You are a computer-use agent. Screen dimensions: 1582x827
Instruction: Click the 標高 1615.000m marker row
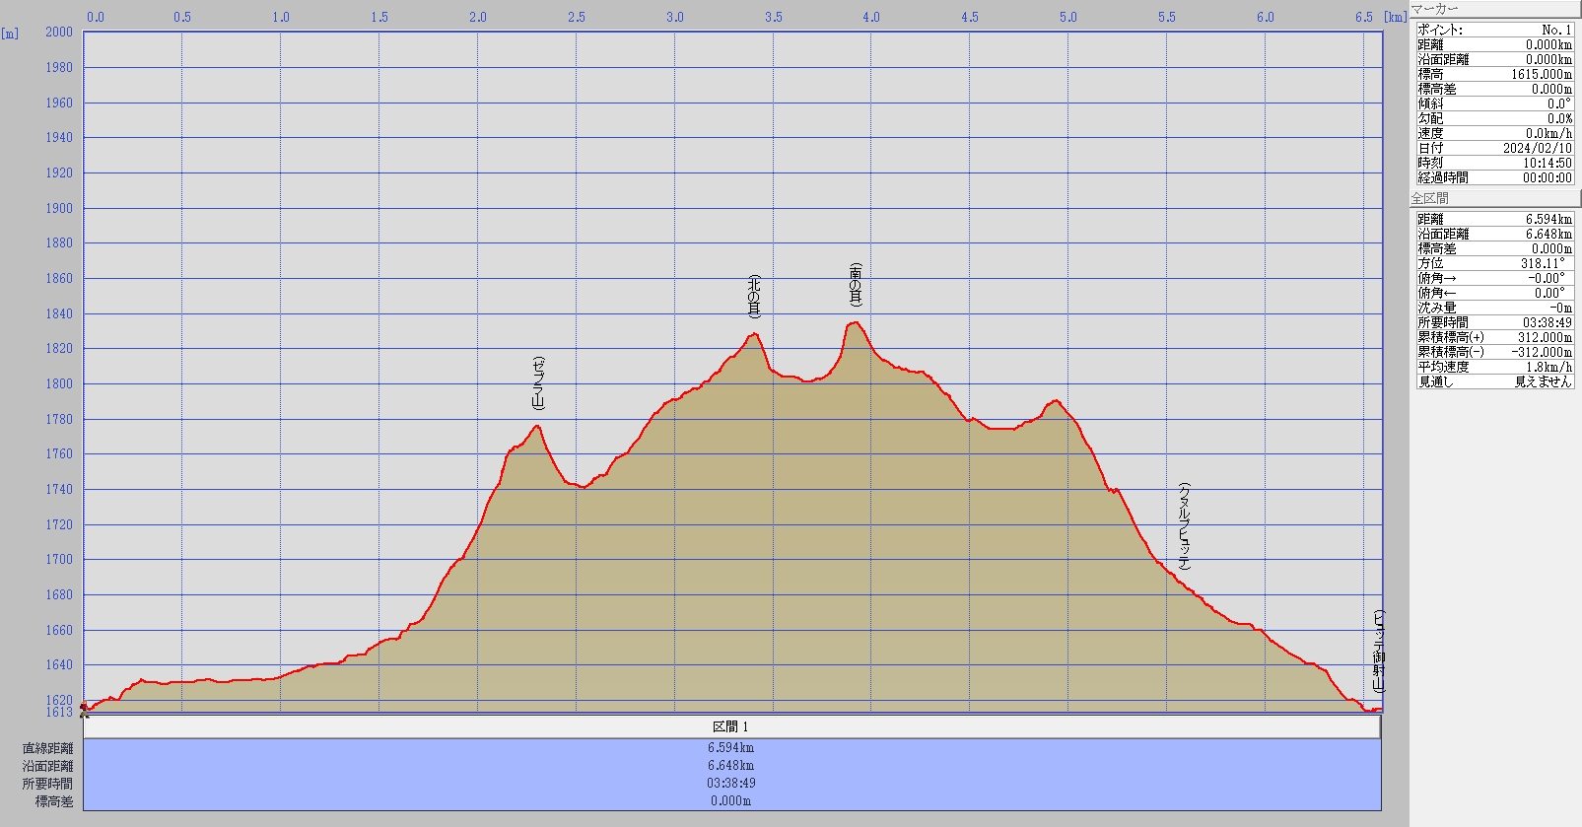1494,74
